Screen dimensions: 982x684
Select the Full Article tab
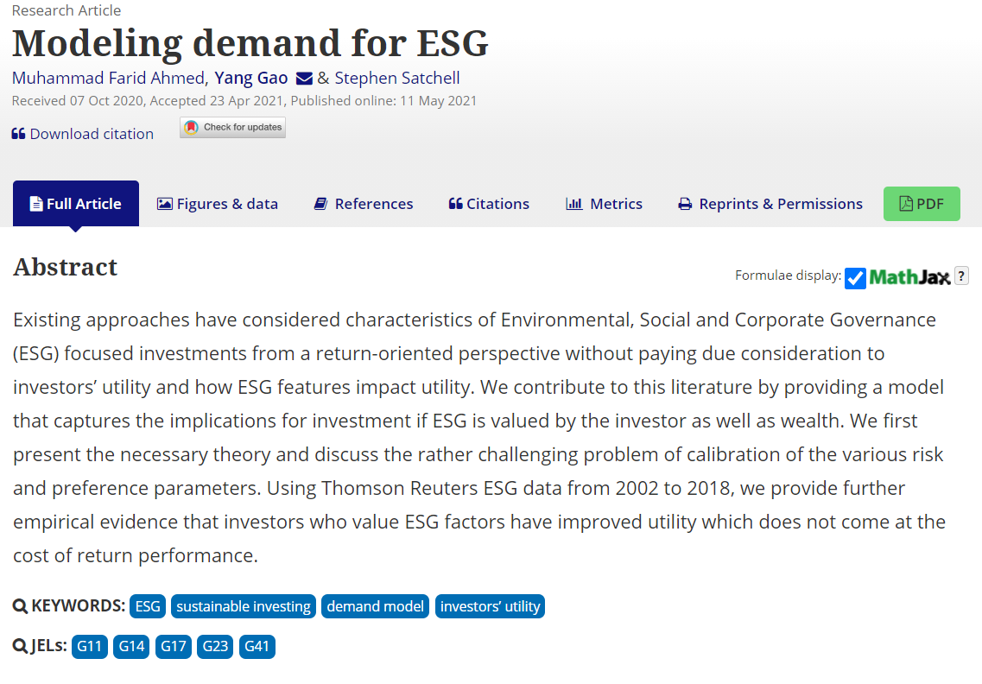pos(76,204)
